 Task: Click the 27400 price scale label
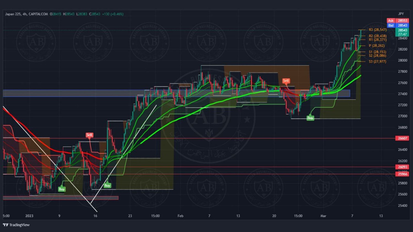pos(403,94)
